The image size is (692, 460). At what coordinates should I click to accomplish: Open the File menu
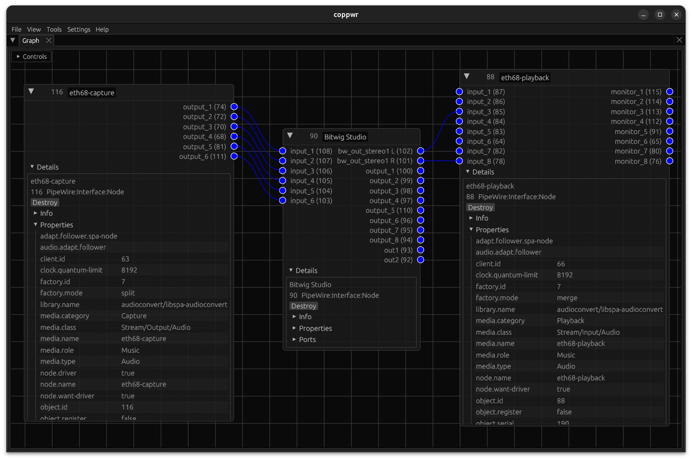[x=17, y=30]
